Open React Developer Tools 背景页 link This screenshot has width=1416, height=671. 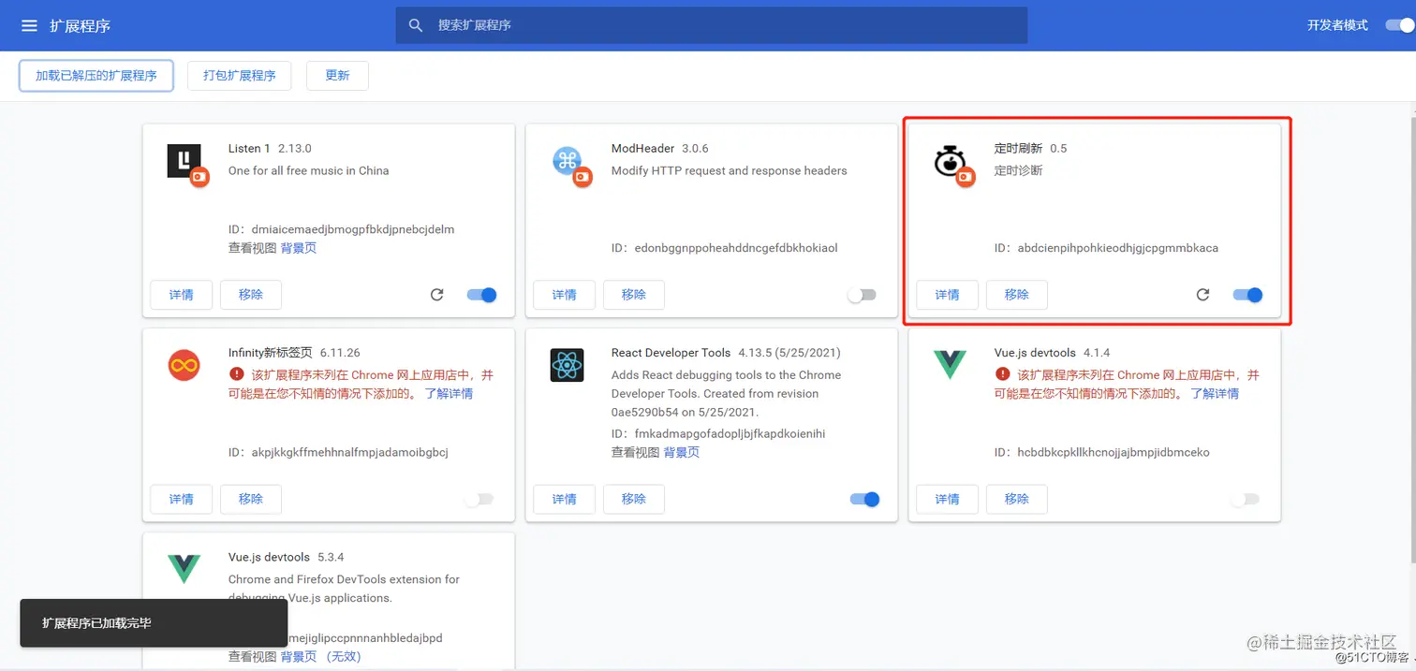point(682,452)
